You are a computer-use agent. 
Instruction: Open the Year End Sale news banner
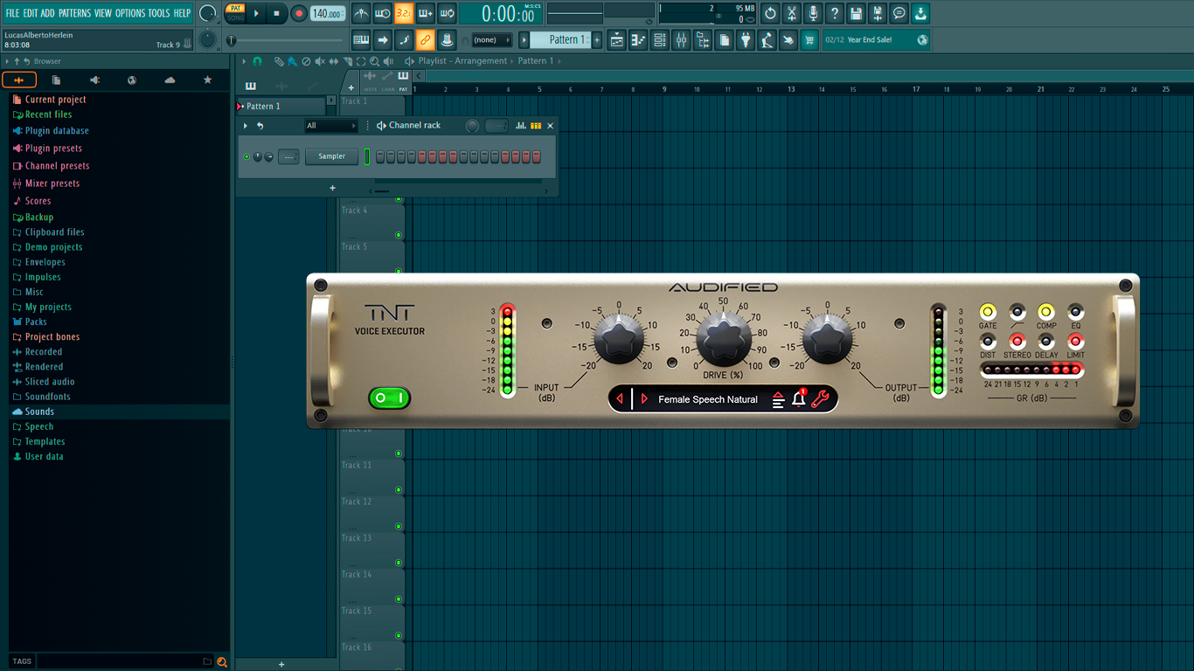[x=877, y=40]
